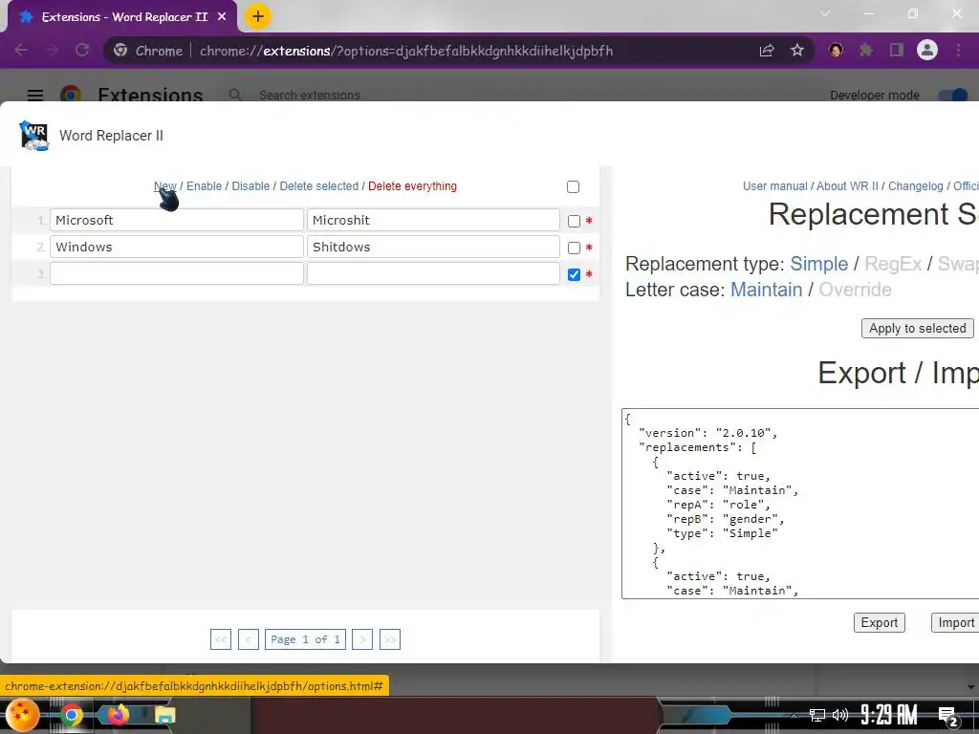The height and width of the screenshot is (734, 979).
Task: Click the Disable link
Action: click(x=251, y=186)
